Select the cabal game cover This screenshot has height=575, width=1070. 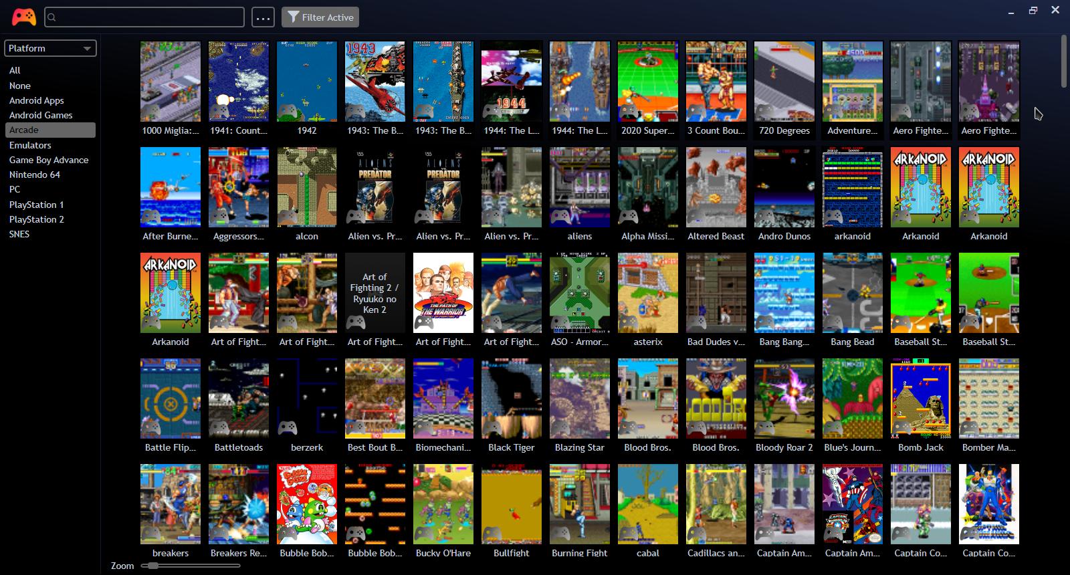pos(648,504)
